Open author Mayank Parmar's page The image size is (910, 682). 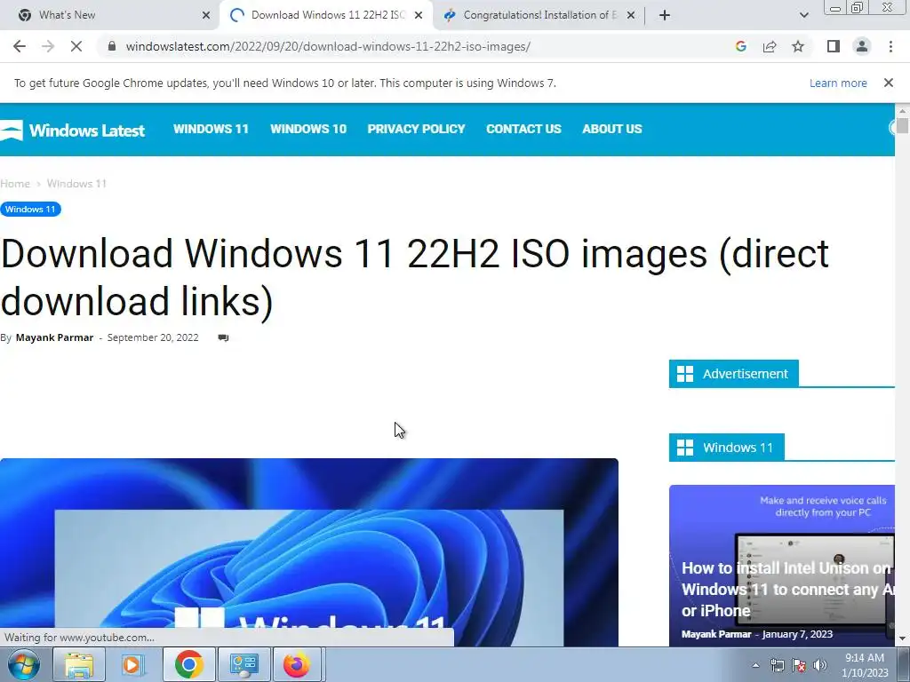54,337
